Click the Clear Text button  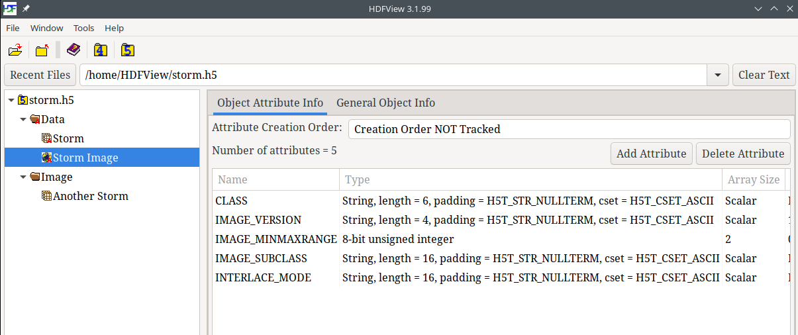click(764, 75)
